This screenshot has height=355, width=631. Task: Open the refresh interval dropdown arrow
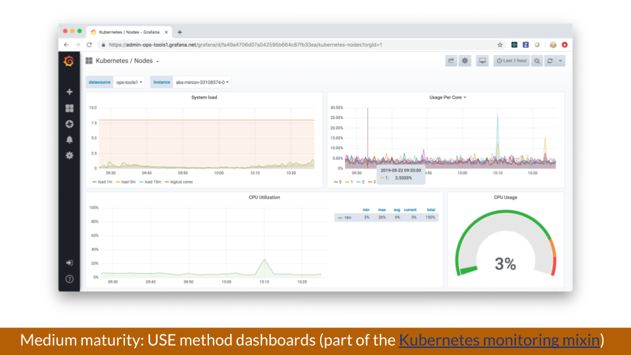coord(560,60)
